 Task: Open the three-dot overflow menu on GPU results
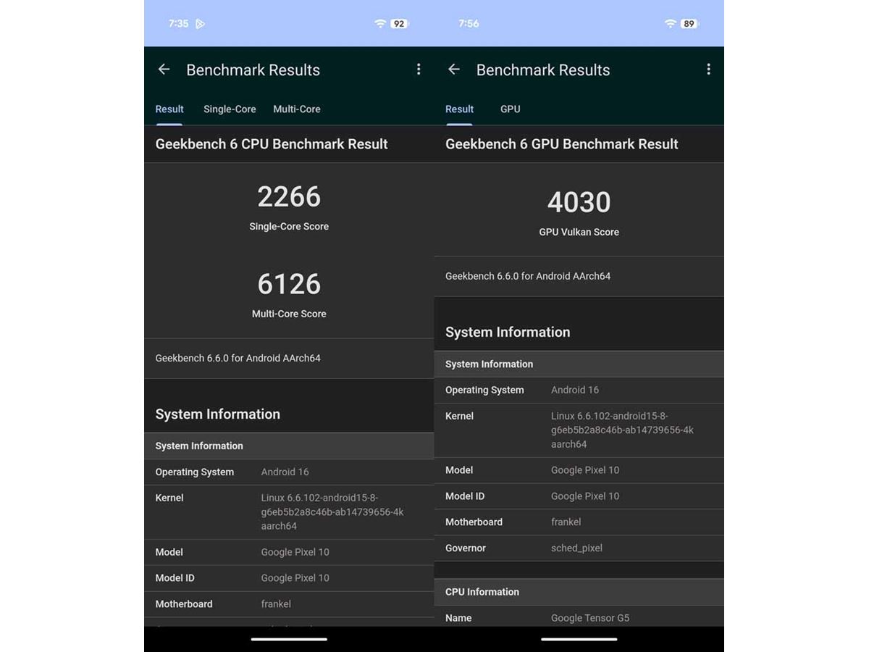708,70
